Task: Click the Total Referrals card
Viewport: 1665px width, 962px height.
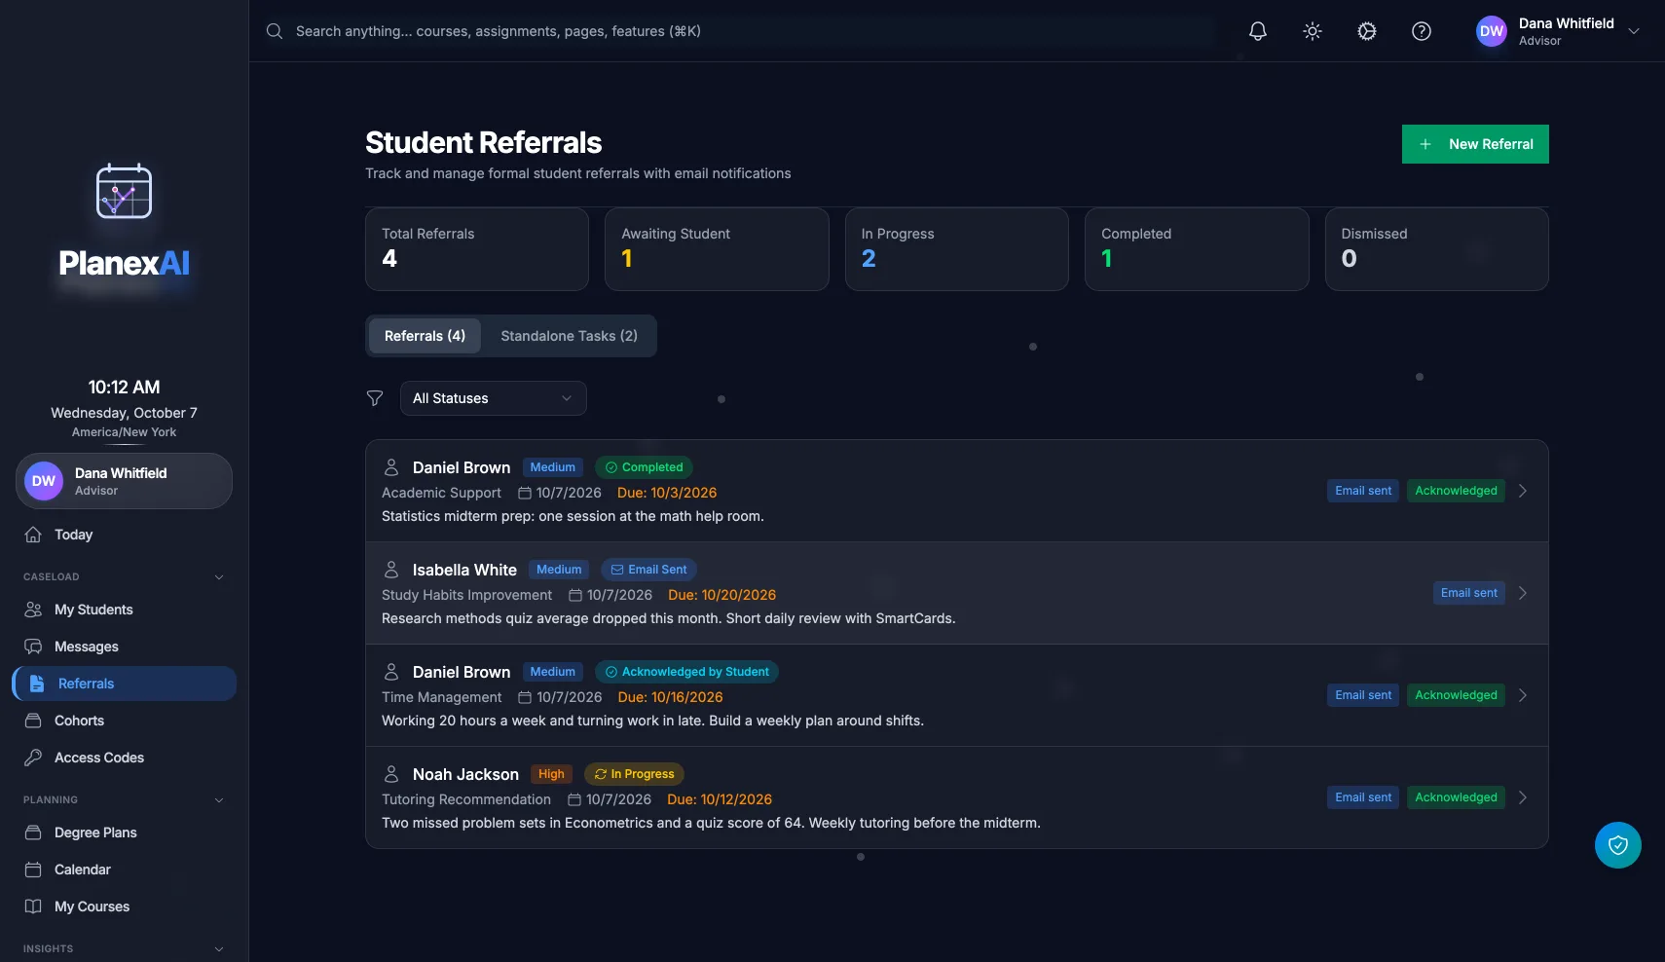Action: click(477, 249)
